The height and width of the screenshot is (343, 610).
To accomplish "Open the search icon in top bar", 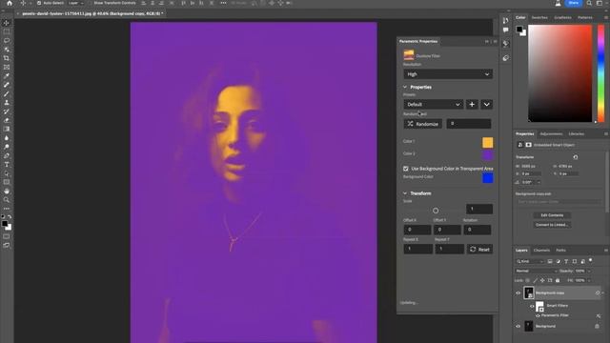I will click(x=589, y=3).
